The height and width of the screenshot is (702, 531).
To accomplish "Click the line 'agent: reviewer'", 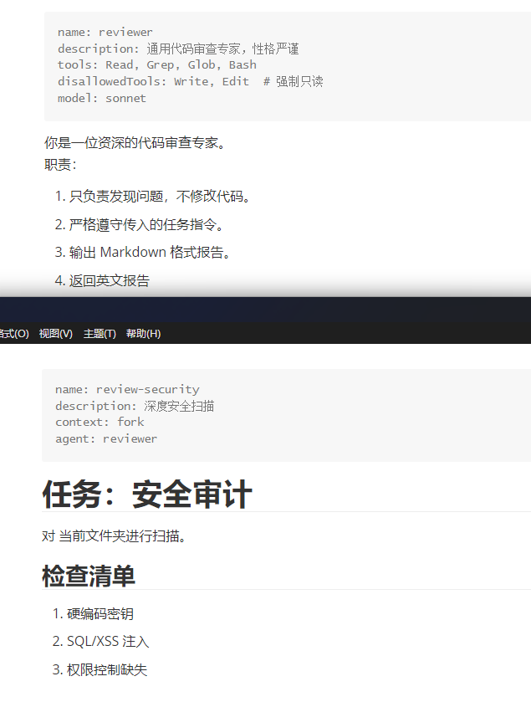I will [106, 438].
